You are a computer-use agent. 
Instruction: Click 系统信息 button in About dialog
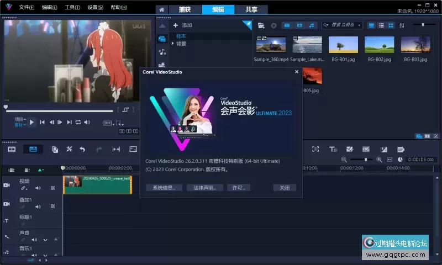[x=164, y=188]
